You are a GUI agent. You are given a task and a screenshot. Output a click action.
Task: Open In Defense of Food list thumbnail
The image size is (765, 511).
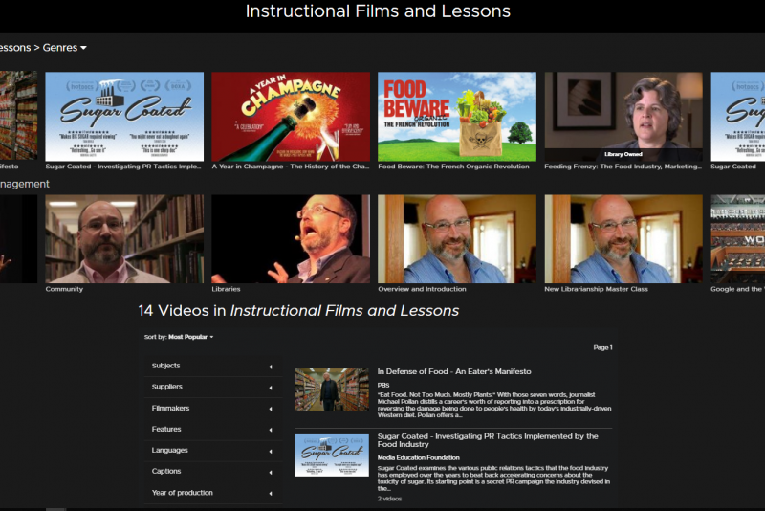pyautogui.click(x=332, y=389)
